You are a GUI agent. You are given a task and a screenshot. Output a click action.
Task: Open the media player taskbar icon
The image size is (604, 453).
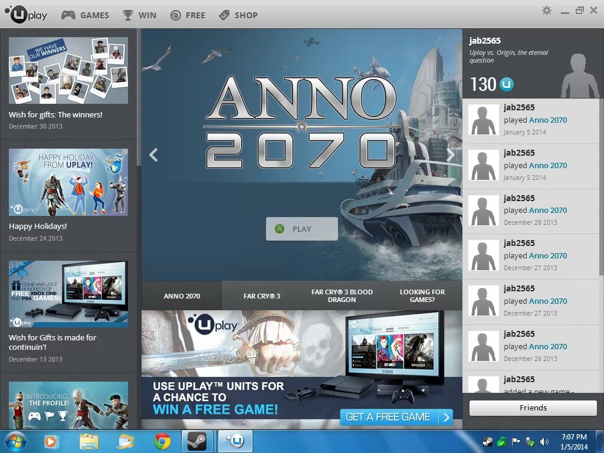pyautogui.click(x=50, y=441)
